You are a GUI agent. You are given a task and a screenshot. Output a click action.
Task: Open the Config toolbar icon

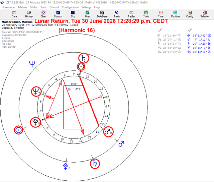[190, 14]
